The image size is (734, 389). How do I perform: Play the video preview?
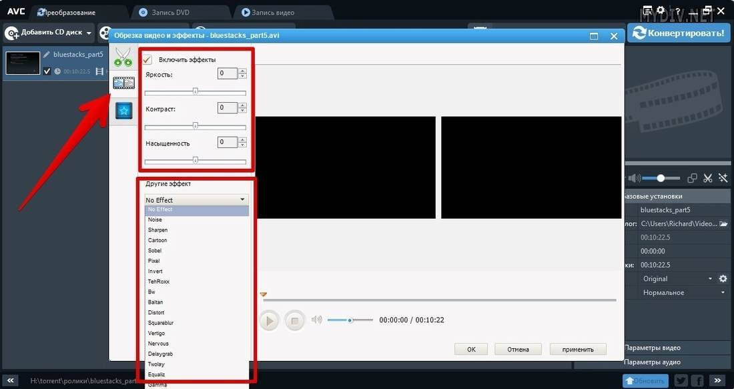269,321
